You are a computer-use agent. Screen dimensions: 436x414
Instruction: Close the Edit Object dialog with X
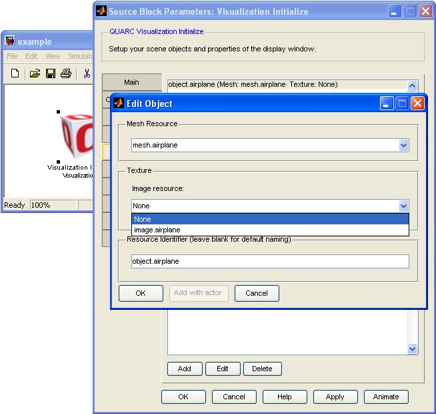tap(417, 103)
